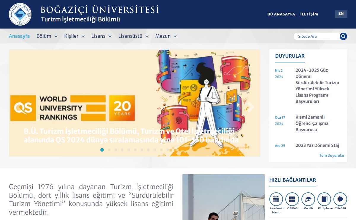Open the 2024-2025 Güz Dönemi announcement

click(x=317, y=86)
